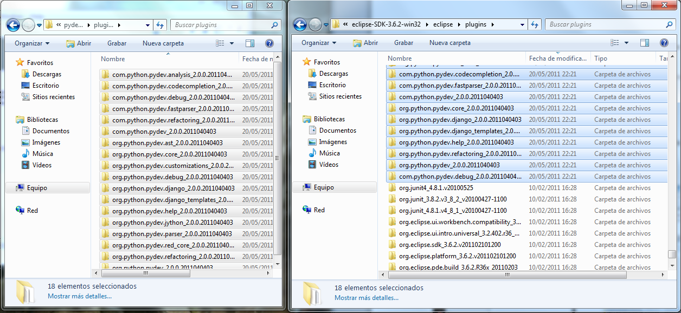Open view options arrow in the right window

(x=627, y=43)
